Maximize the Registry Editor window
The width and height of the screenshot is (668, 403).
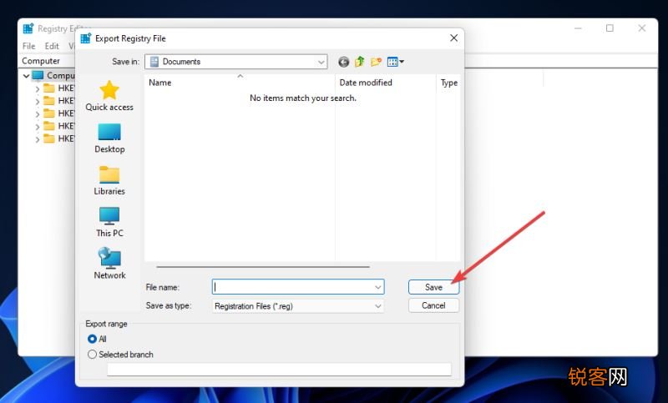click(610, 28)
